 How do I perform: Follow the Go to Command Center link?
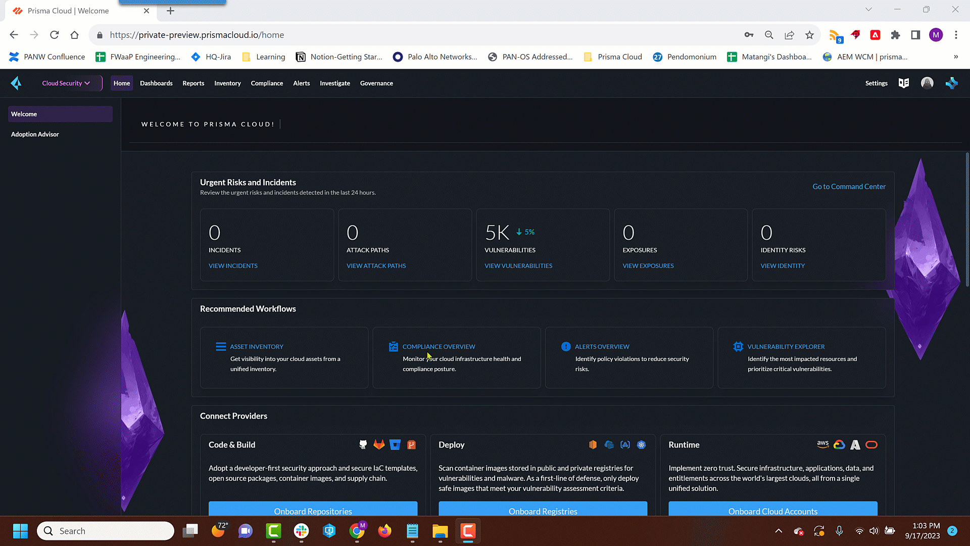849,187
